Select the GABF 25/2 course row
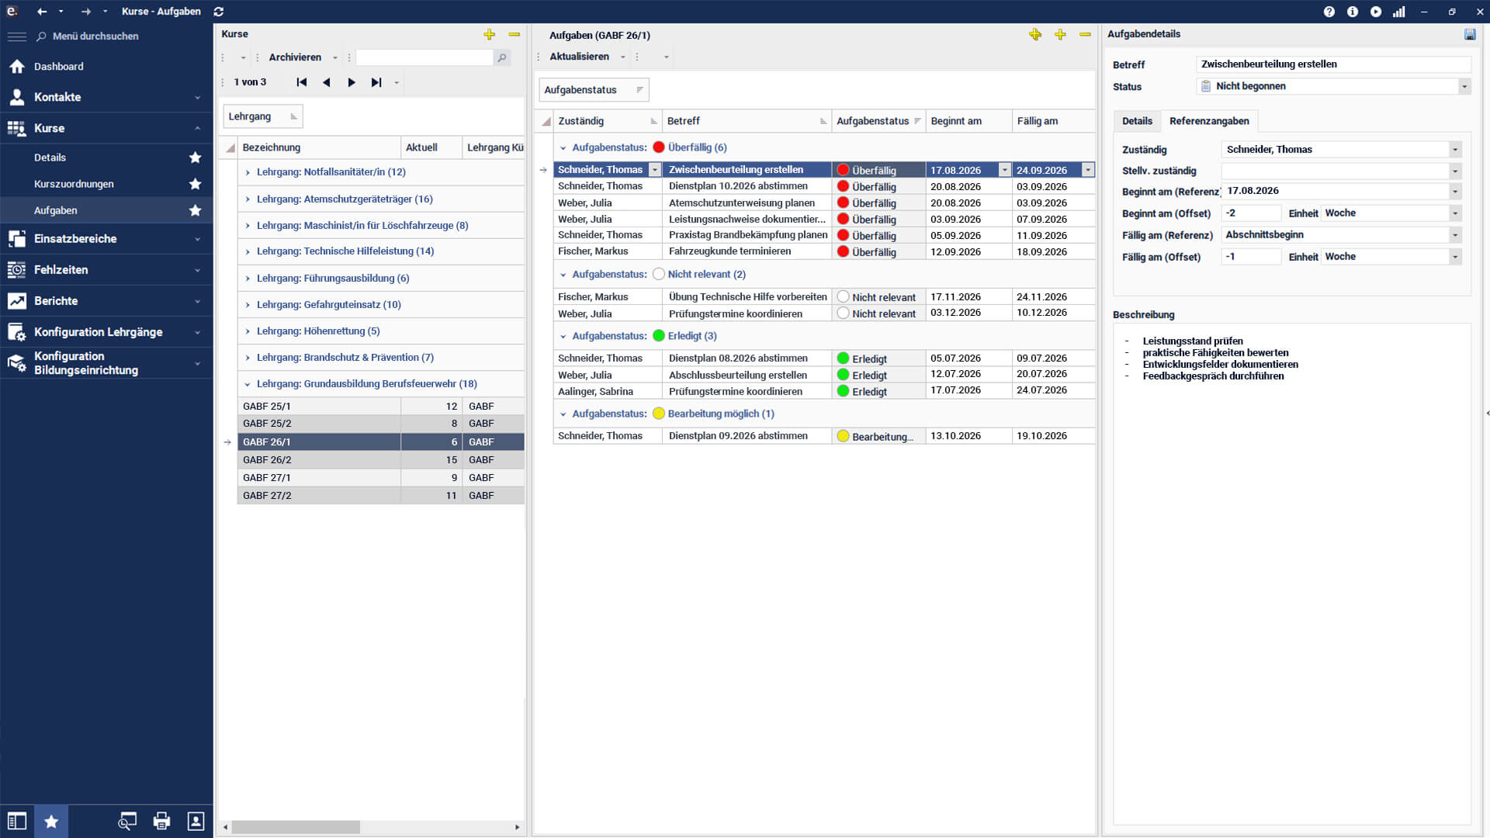This screenshot has width=1490, height=838. click(381, 424)
